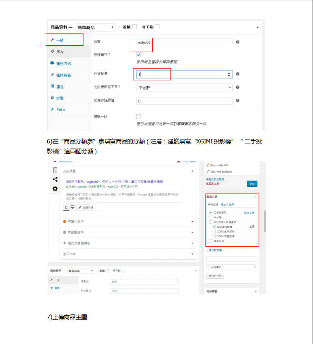Select 庫存 tab in lower product data panel
The width and height of the screenshot is (313, 344).
(63, 288)
